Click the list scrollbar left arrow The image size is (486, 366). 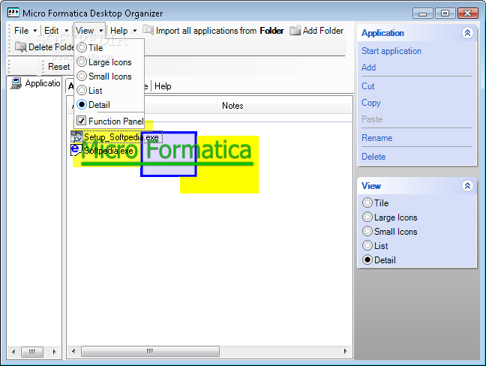pos(73,351)
